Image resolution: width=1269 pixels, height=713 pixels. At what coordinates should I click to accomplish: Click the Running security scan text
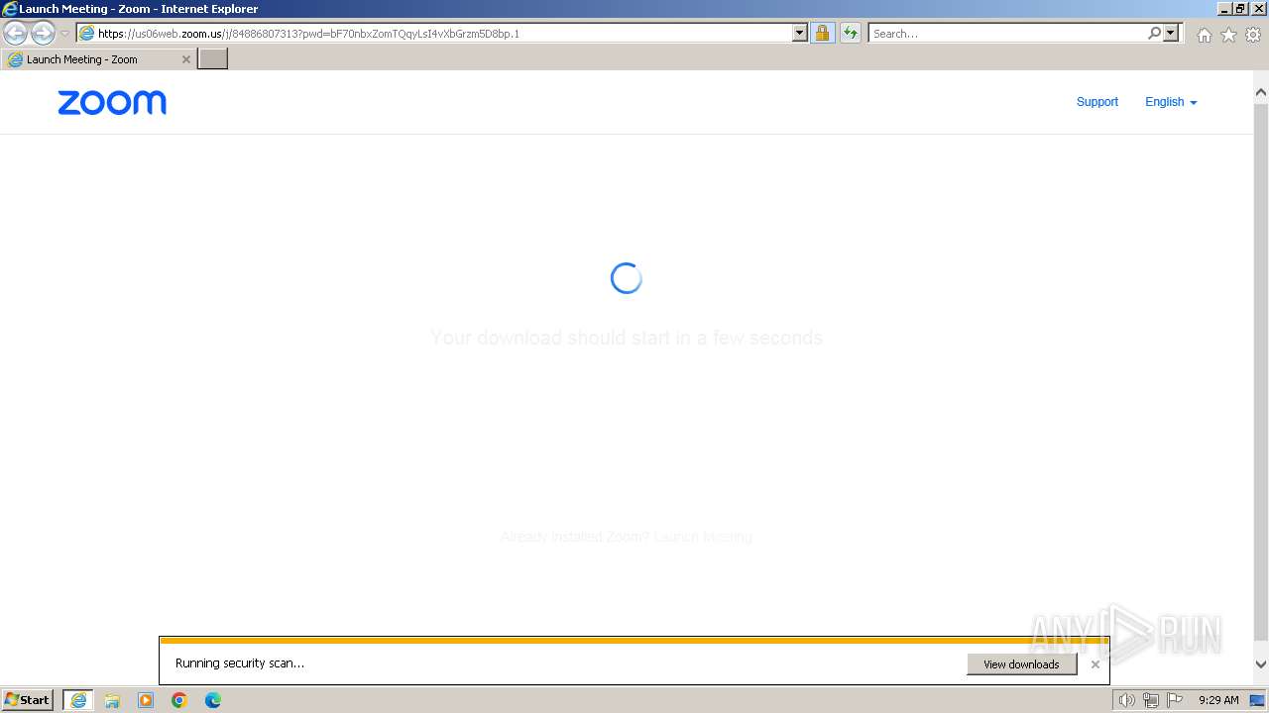(x=240, y=663)
